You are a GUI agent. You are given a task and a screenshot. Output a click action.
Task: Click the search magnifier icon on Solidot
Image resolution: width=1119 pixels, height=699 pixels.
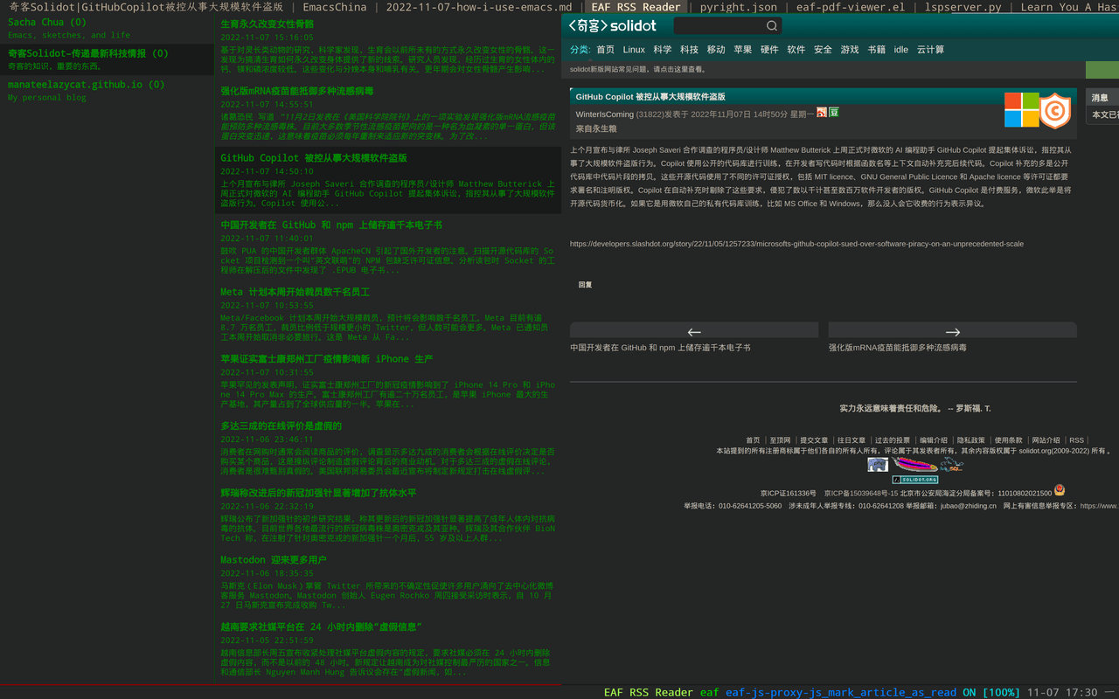[772, 26]
